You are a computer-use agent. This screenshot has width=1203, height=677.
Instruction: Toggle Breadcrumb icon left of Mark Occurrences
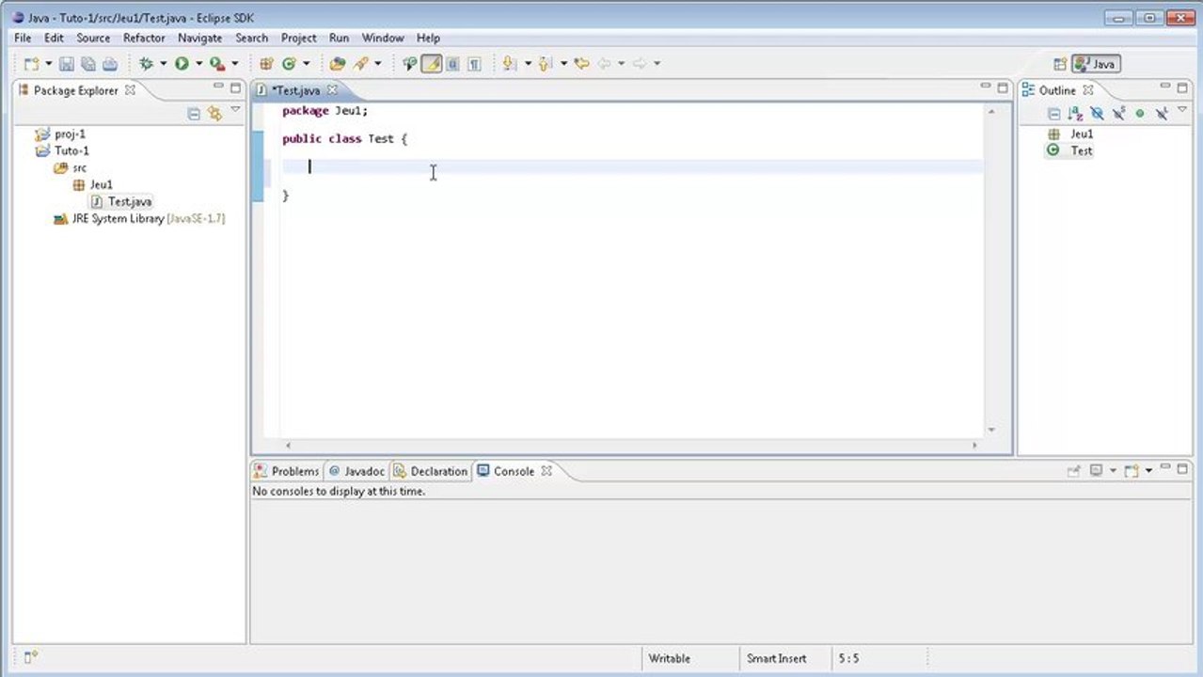(409, 64)
